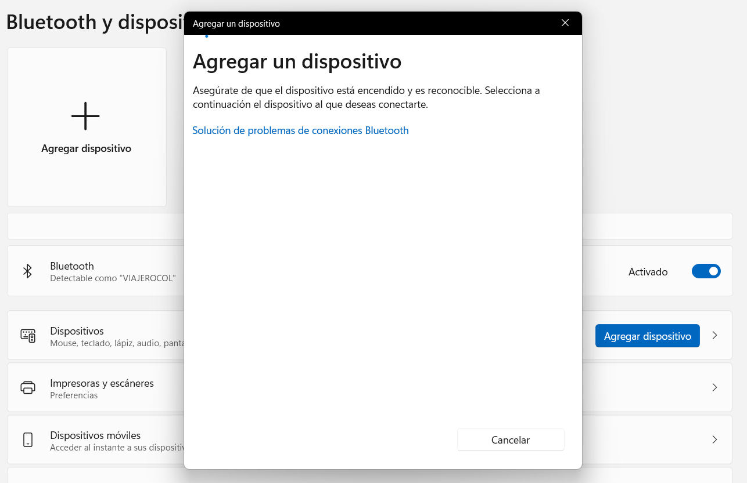Viewport: 747px width, 483px height.
Task: Click the plus icon in the add device card
Action: [x=85, y=116]
